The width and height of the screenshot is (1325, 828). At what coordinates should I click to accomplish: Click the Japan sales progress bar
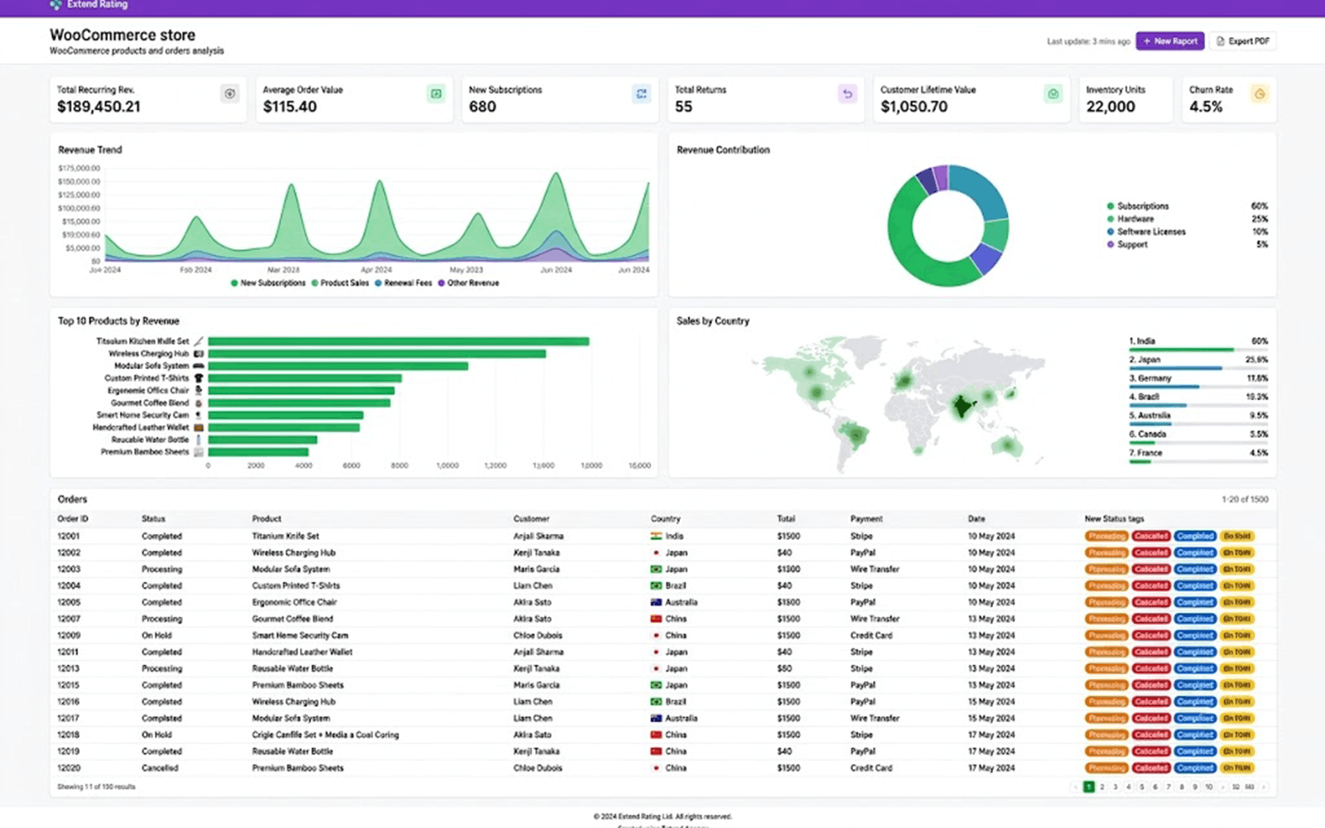[1198, 368]
